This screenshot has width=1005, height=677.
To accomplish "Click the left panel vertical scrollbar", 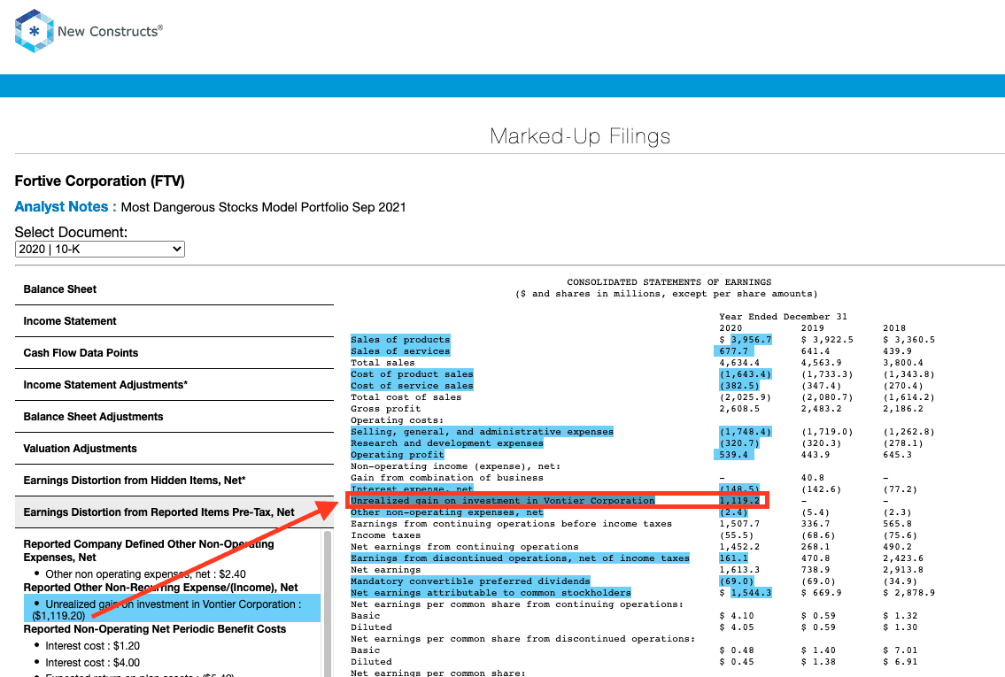I will click(x=328, y=602).
